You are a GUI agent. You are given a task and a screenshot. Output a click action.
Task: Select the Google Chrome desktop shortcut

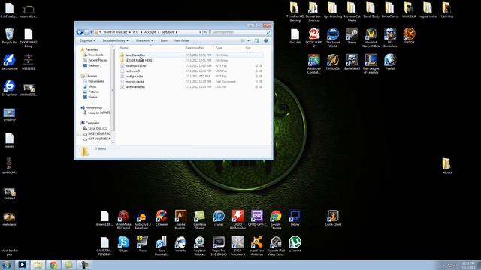tap(276, 220)
